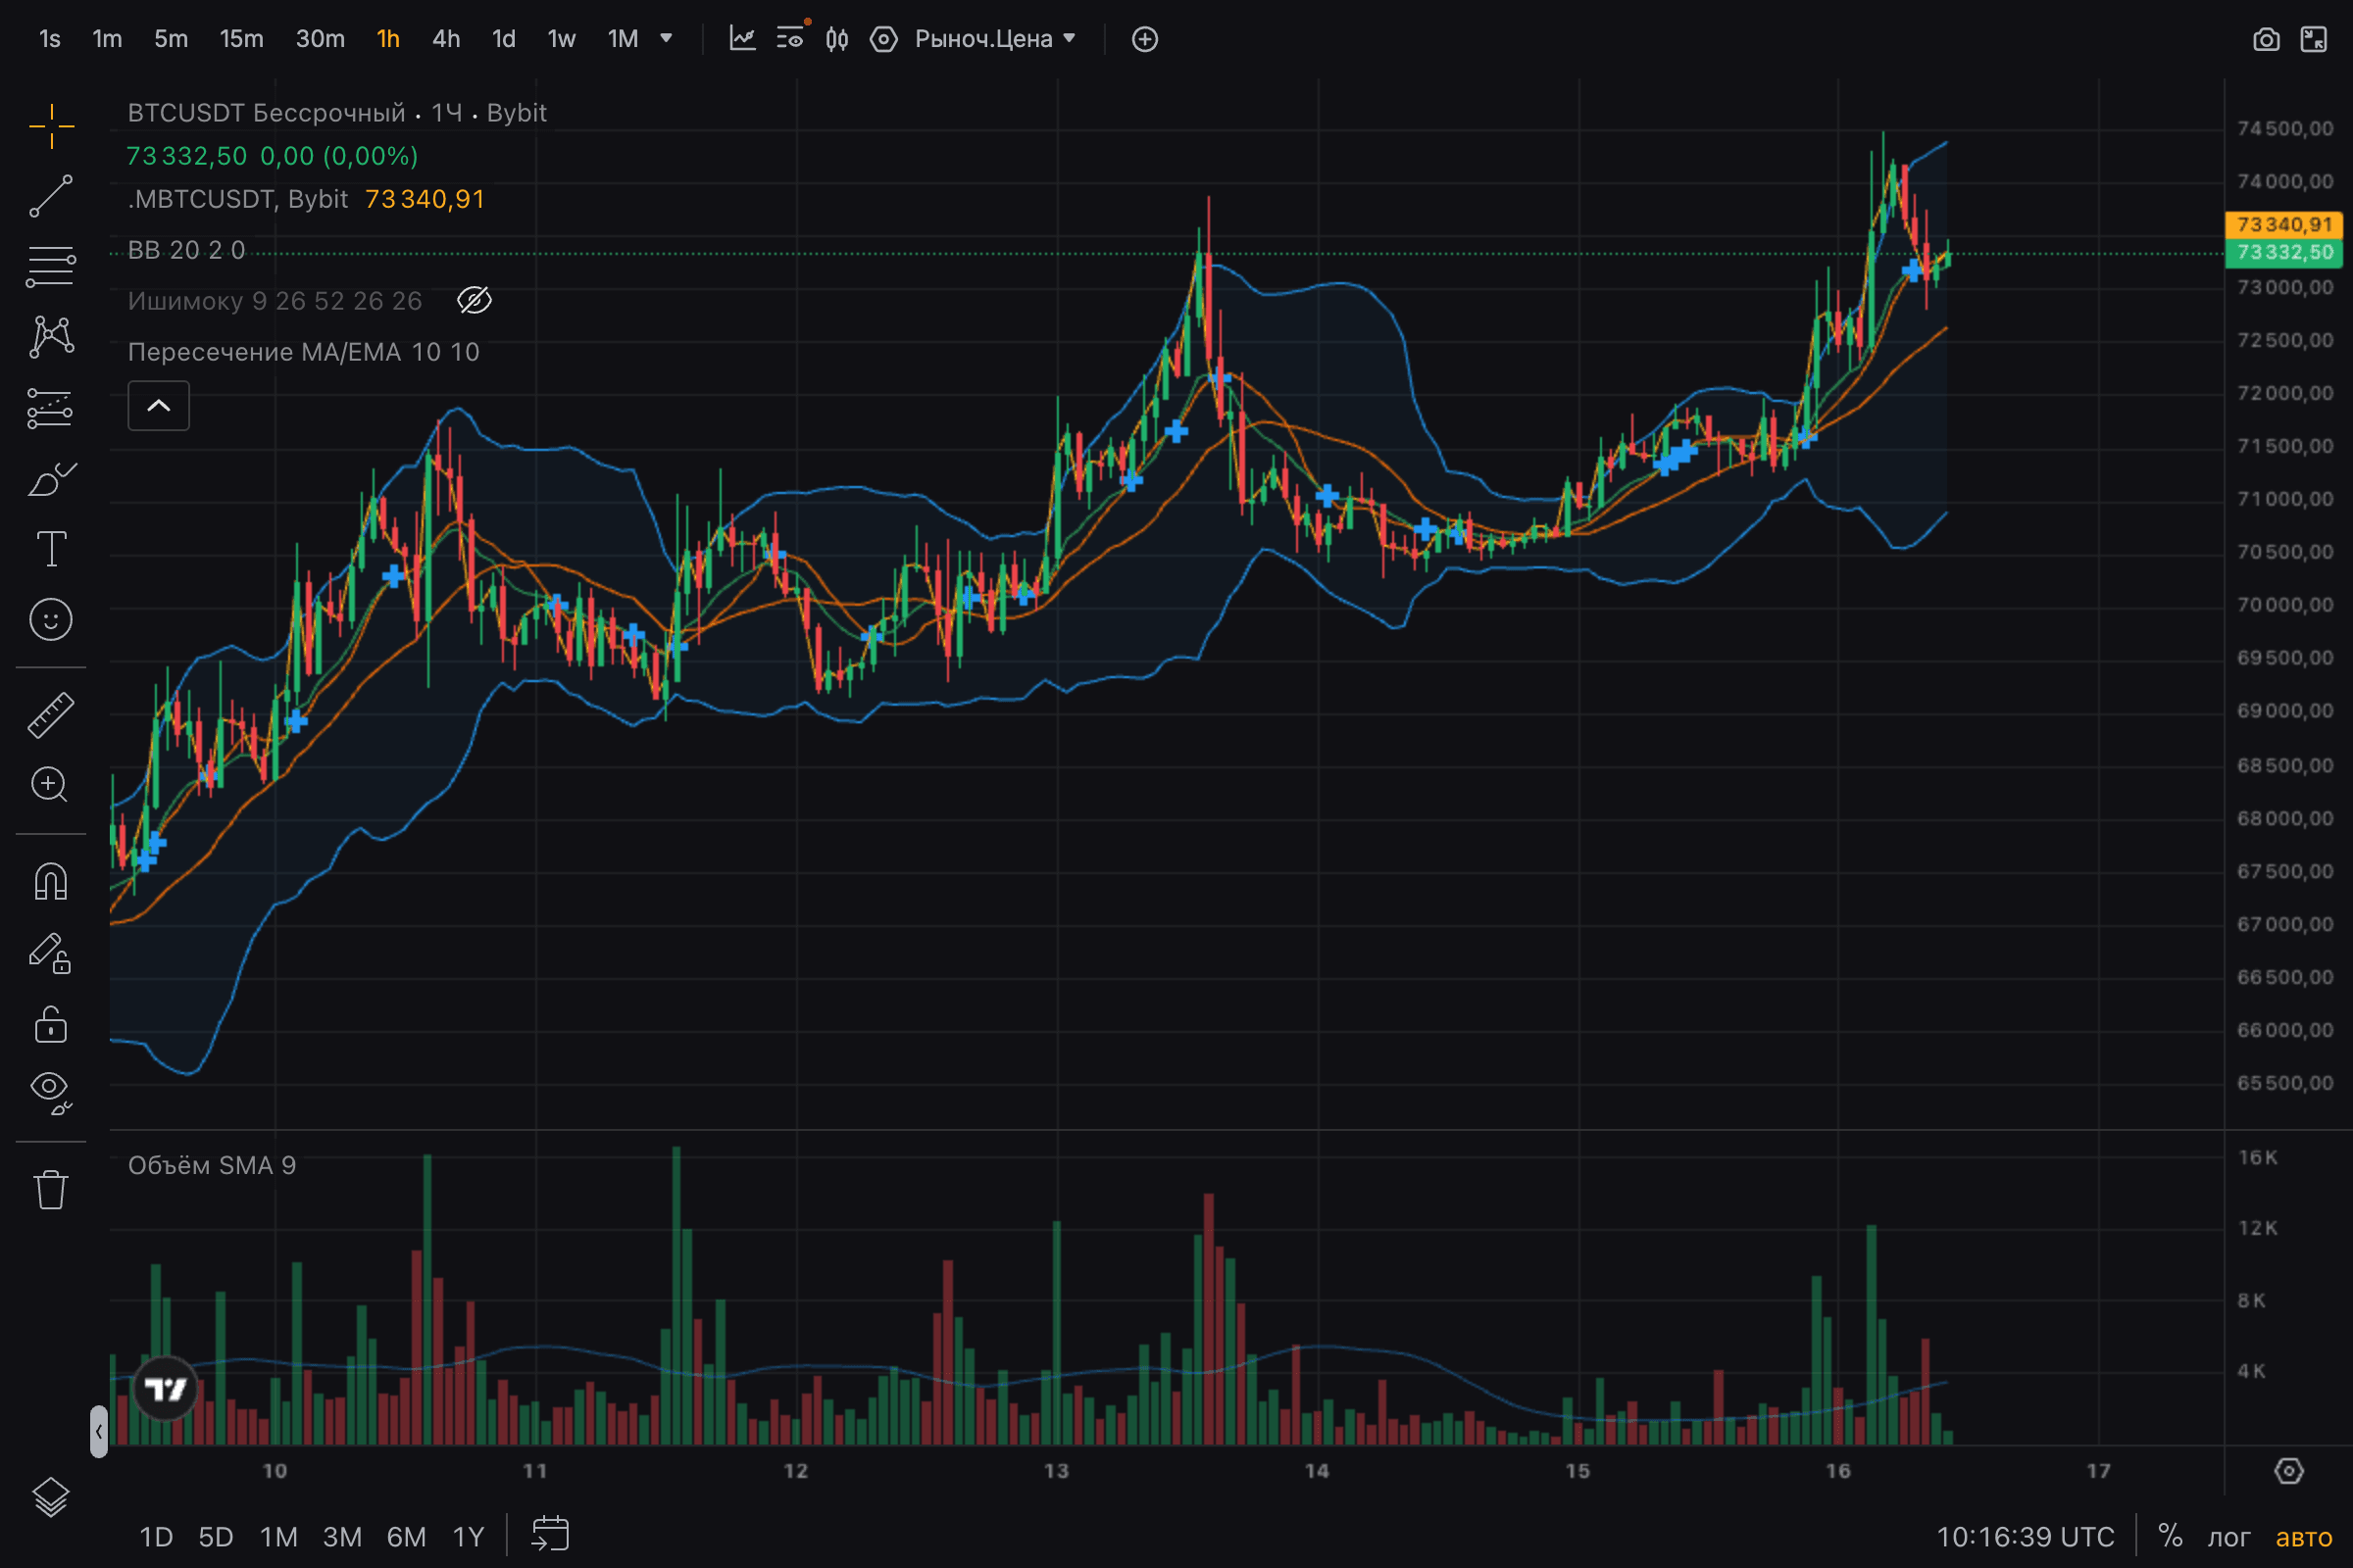Toggle logarithmic scale via лог
This screenshot has height=1568, width=2353.
click(2228, 1537)
